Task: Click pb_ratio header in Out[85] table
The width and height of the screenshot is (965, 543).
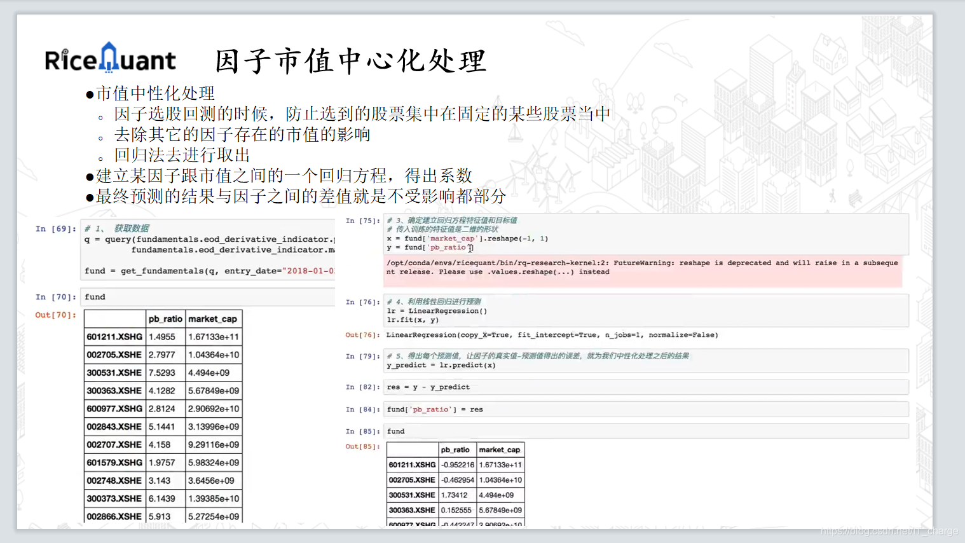Action: [455, 450]
